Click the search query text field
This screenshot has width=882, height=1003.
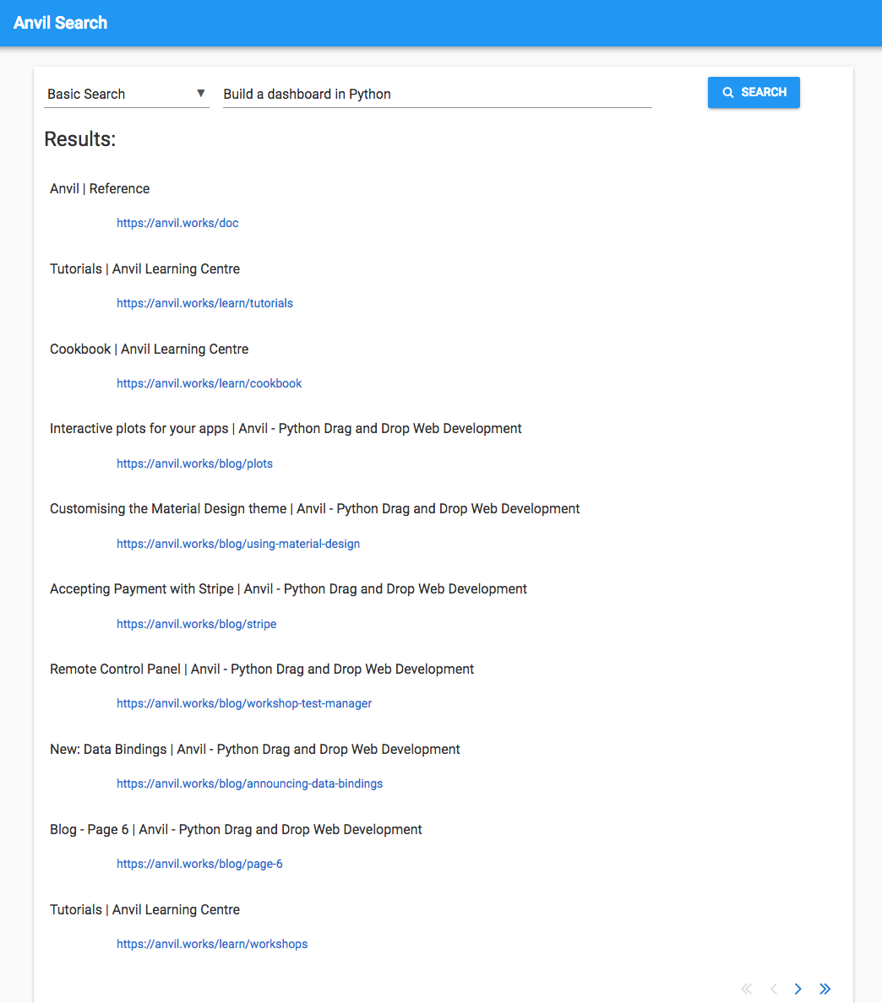(x=437, y=94)
